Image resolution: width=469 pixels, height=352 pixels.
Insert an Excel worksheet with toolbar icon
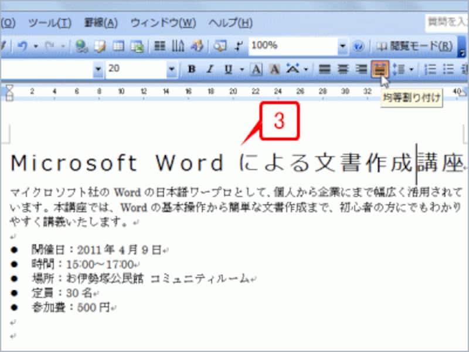pos(137,46)
